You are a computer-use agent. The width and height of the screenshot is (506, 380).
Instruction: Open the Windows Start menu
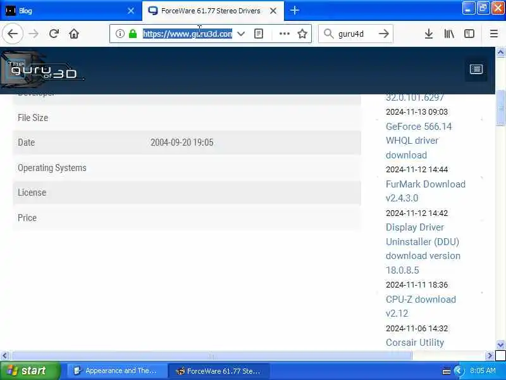(x=30, y=370)
